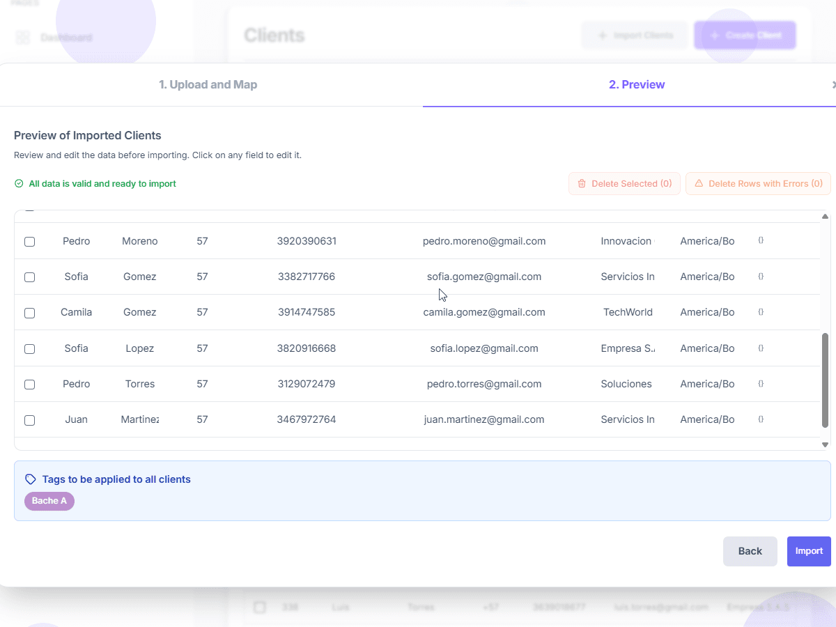Open the {} metadata icon on Camila Gomez's row
Viewport: 836px width, 627px height.
[761, 312]
